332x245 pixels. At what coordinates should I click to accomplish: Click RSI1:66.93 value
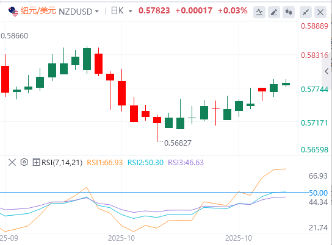105,162
